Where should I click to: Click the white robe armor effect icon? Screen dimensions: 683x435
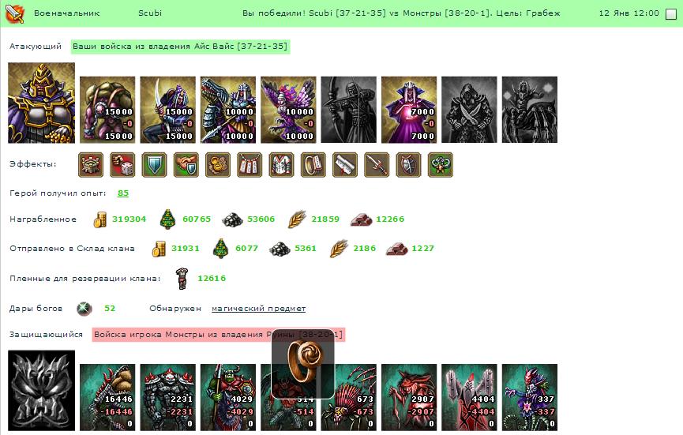coord(281,165)
